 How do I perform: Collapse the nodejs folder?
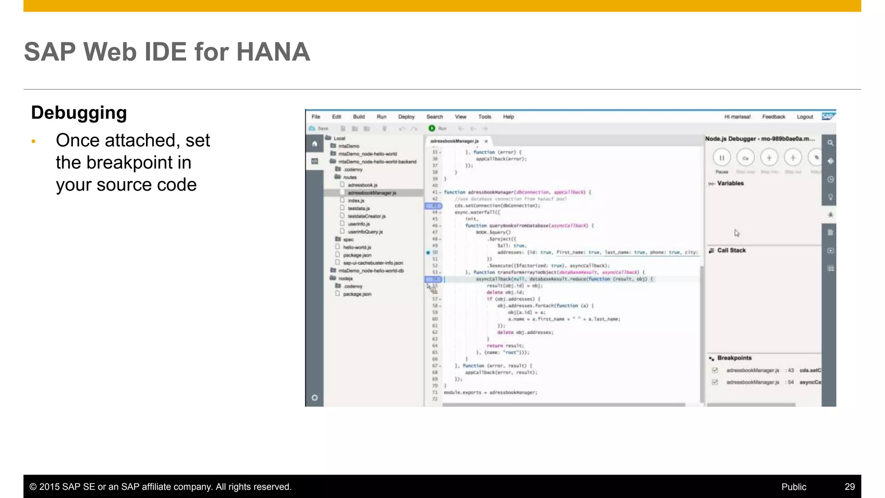click(333, 278)
